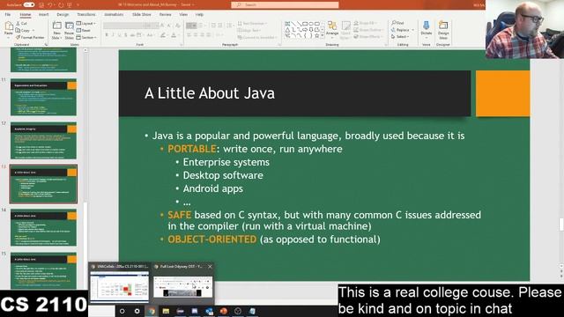Toggle Underline formatting
The image size is (564, 317).
(120, 35)
